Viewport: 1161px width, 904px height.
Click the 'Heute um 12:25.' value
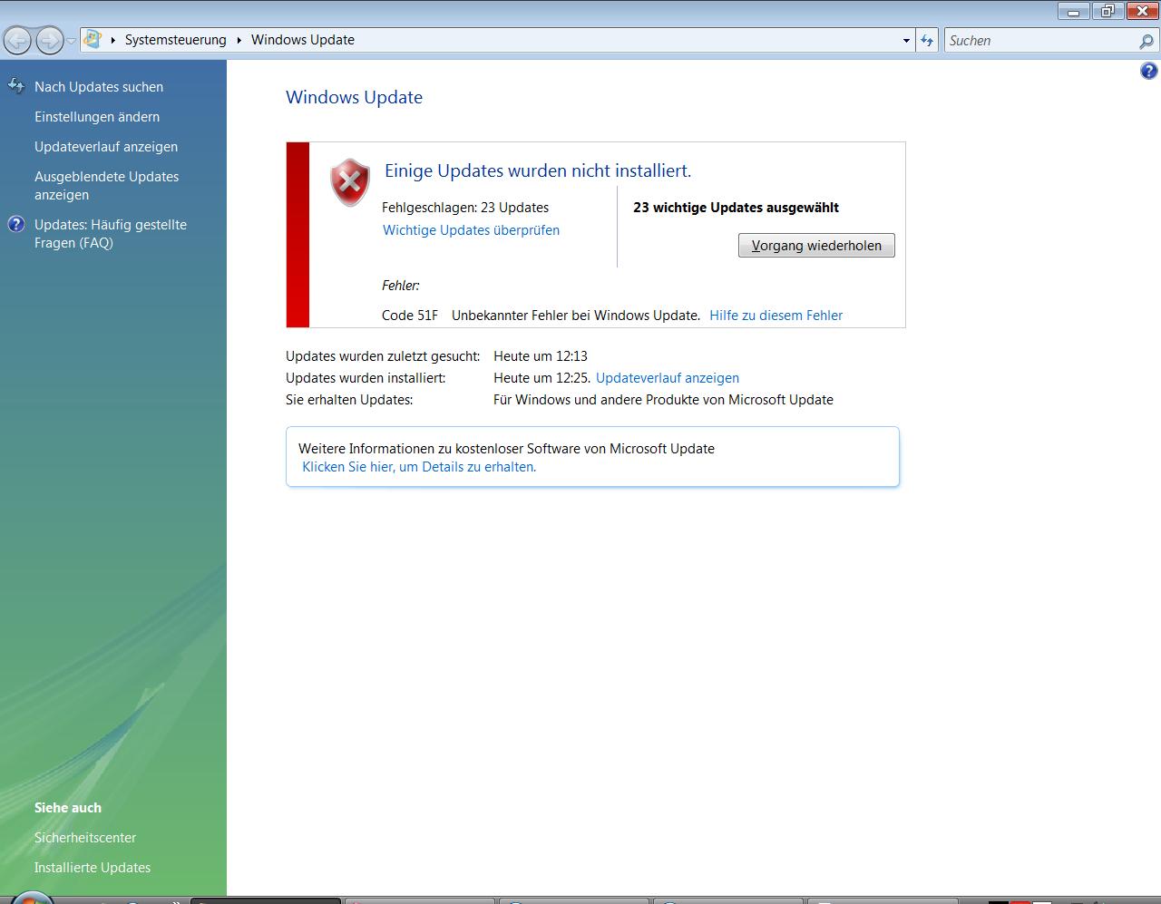pos(542,378)
